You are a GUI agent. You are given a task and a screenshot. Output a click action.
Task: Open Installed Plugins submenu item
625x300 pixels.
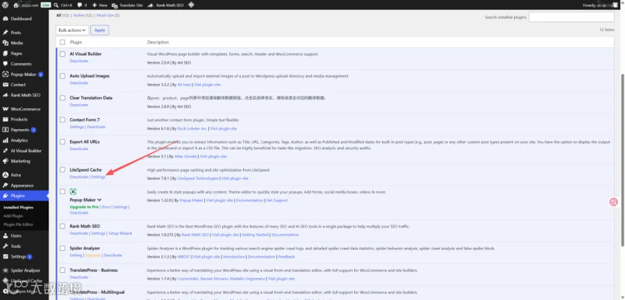18,208
